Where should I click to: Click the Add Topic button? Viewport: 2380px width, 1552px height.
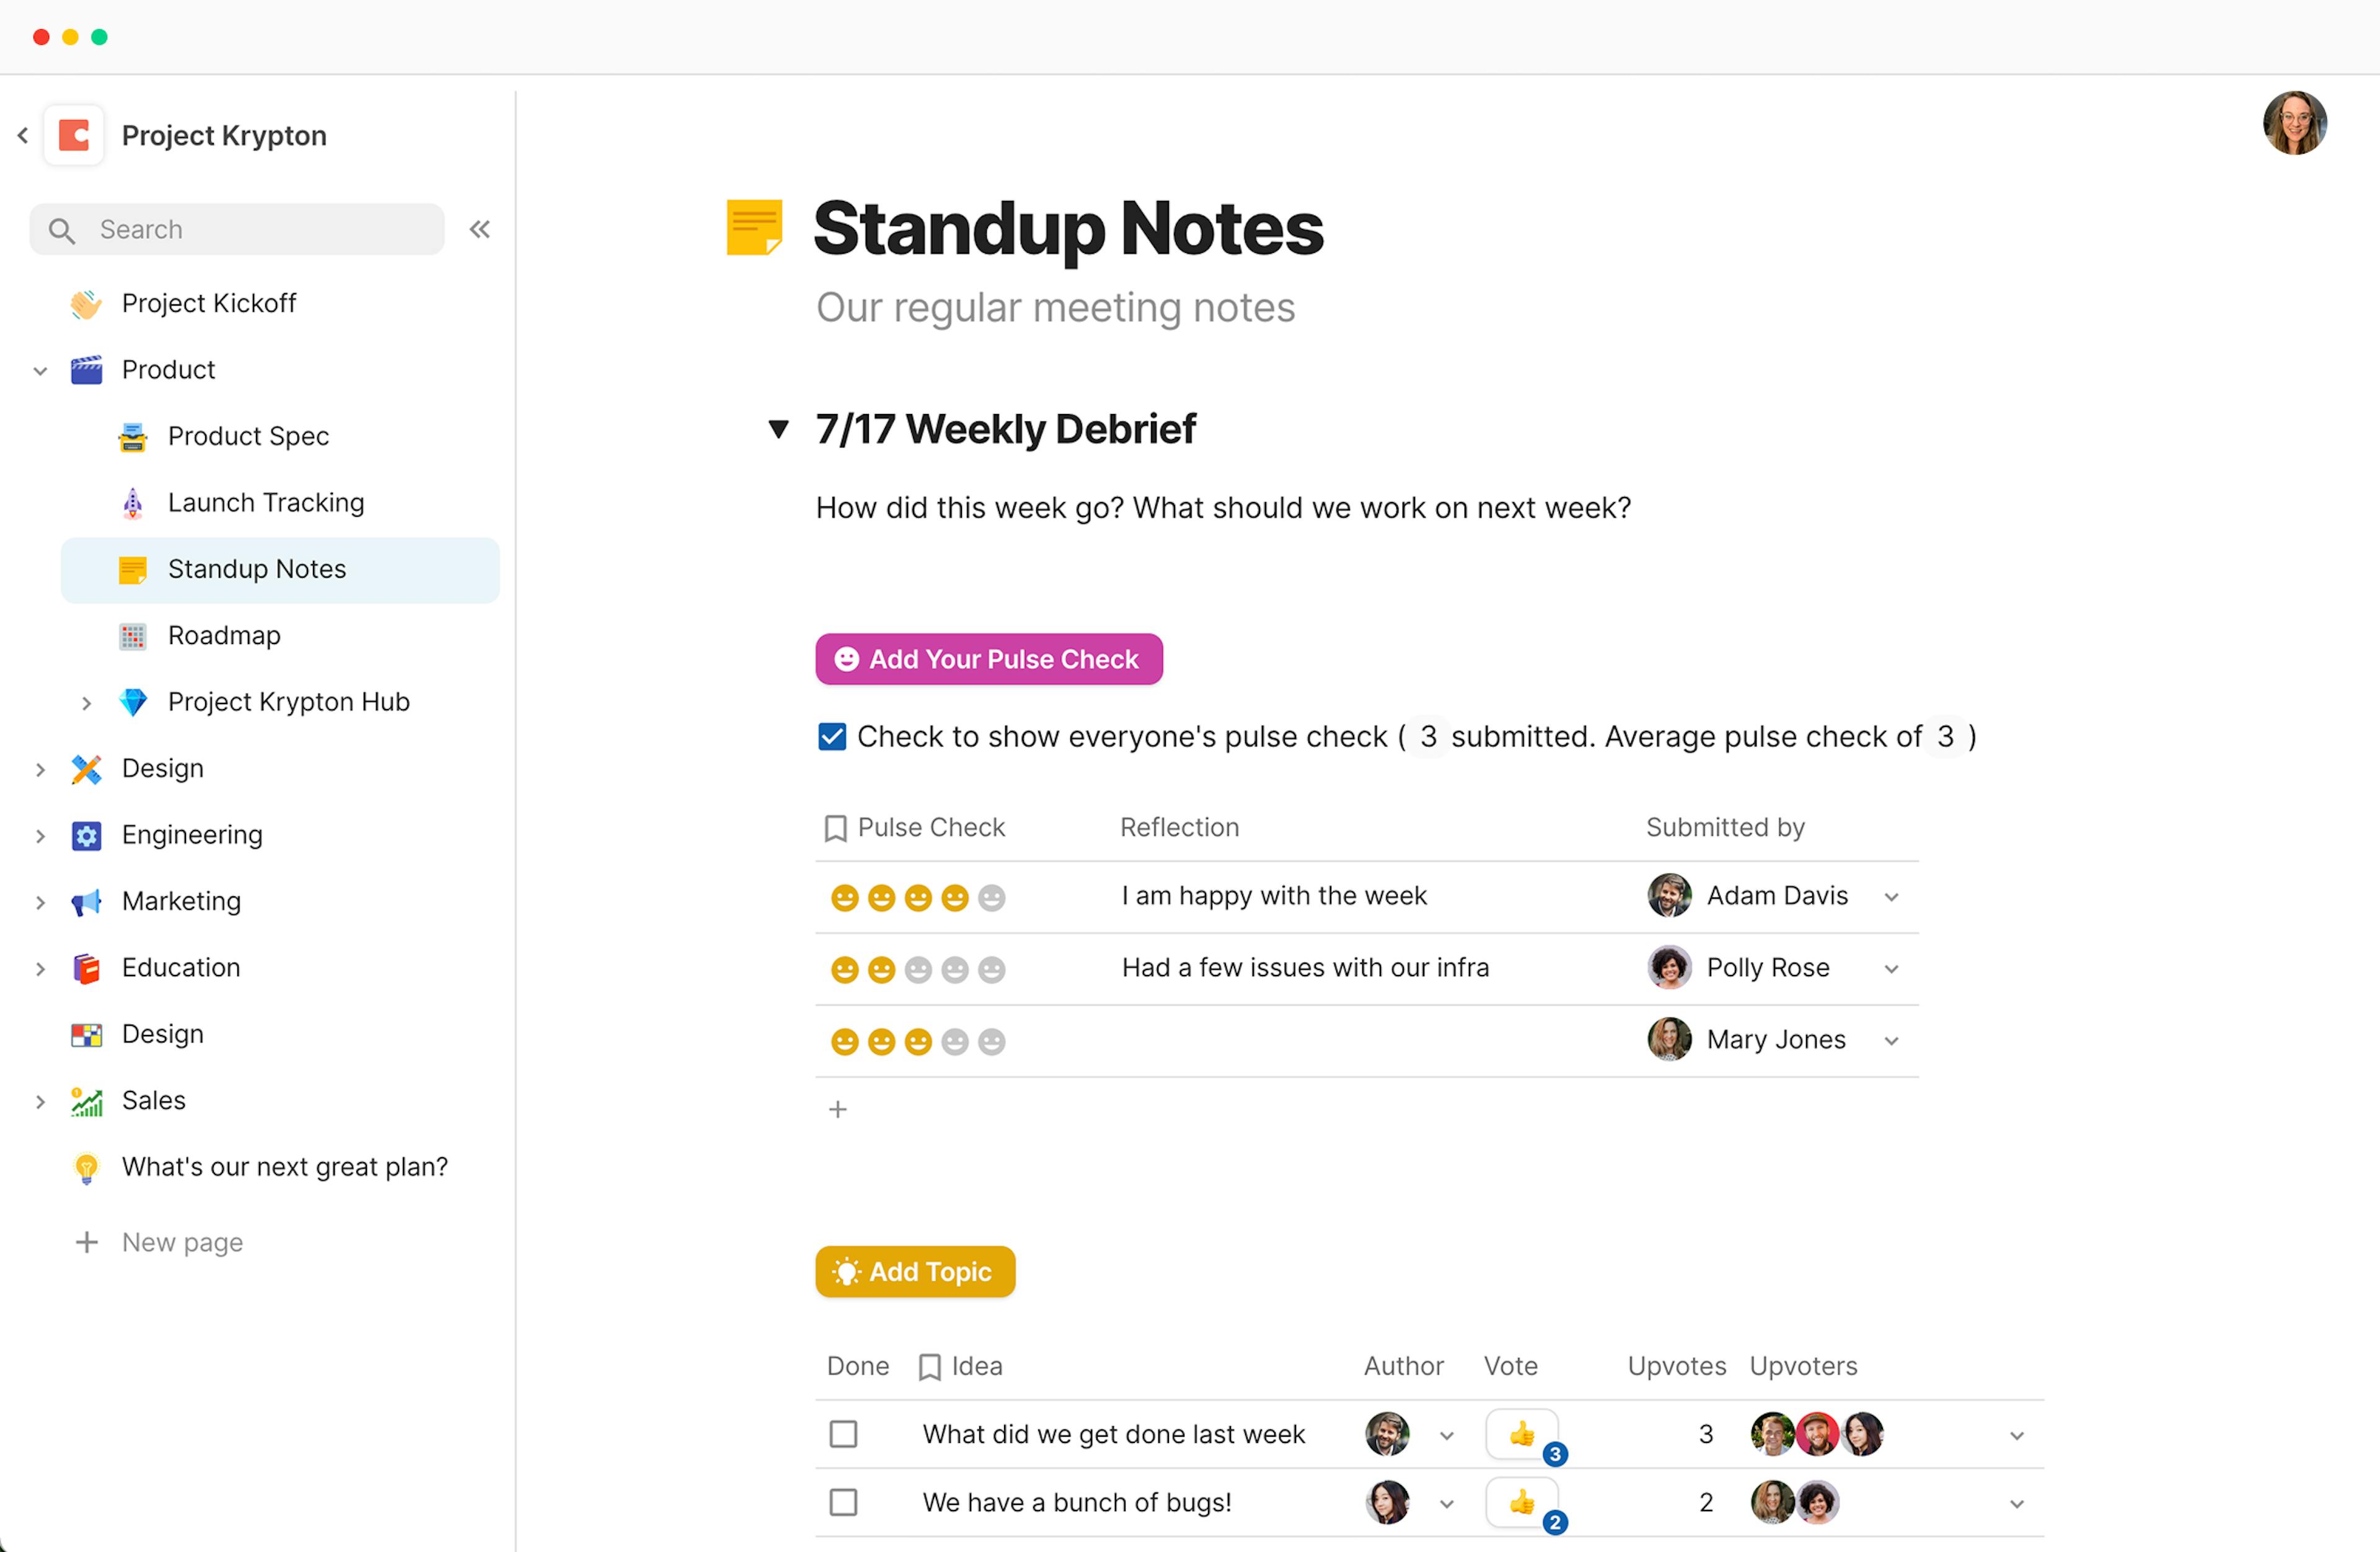[914, 1271]
